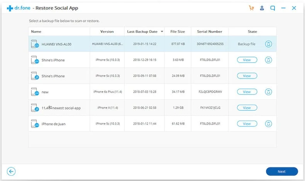Click device icon for Shine's iPhone 2018-12-29
Viewport: 305px width, 181px height.
35,60
